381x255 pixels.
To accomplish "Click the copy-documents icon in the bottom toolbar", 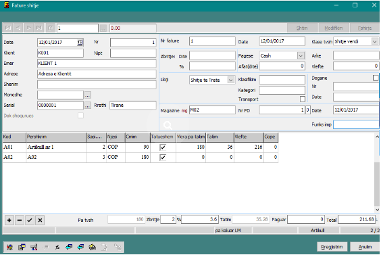I will click(x=22, y=247).
